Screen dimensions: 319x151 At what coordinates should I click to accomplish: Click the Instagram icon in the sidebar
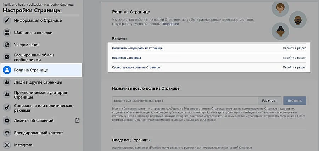click(7, 145)
